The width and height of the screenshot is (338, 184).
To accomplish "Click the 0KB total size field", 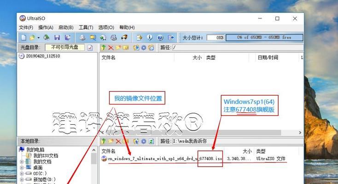I will pos(216,38).
